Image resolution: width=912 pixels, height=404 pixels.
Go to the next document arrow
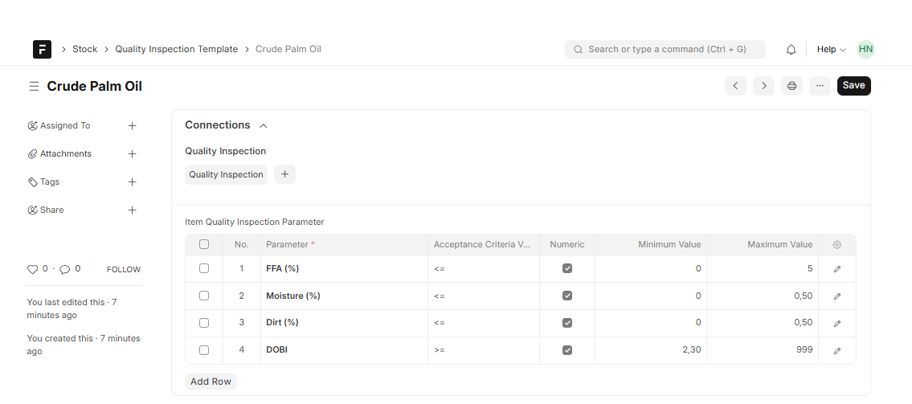coord(763,86)
